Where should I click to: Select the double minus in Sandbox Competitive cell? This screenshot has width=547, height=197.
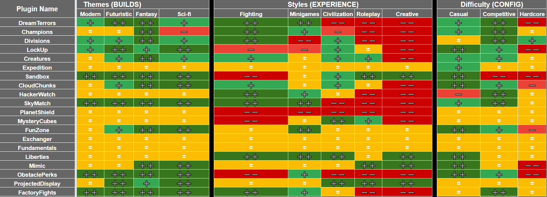pos(499,77)
